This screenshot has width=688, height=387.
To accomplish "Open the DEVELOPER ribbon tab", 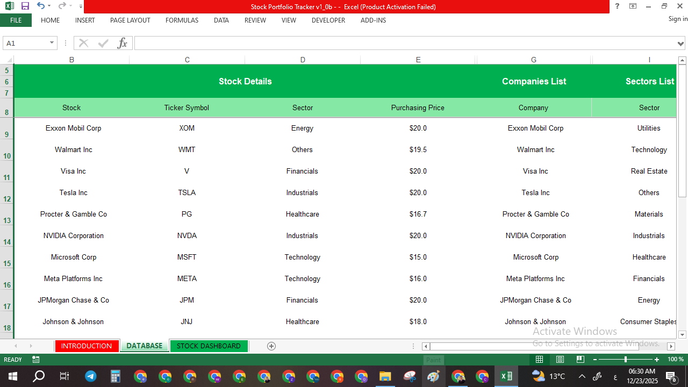I will (x=328, y=20).
